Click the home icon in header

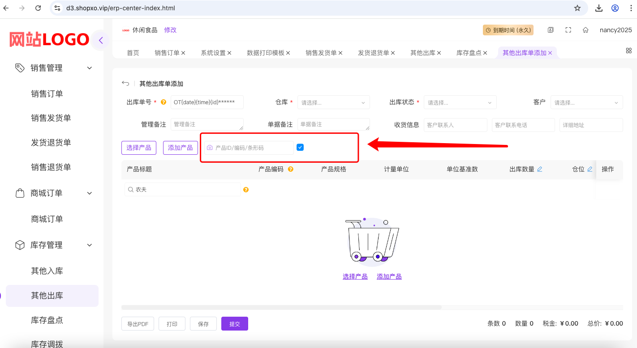point(585,30)
